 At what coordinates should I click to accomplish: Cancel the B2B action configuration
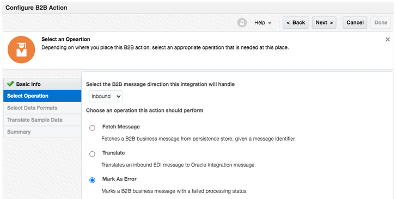(355, 23)
